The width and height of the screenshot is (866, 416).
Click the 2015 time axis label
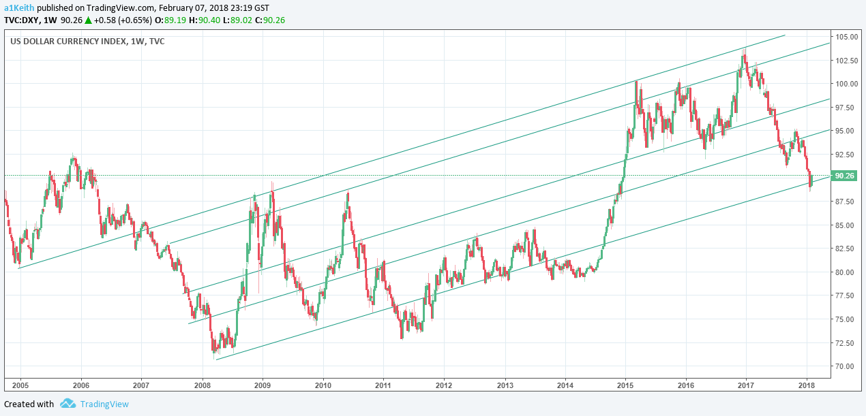pos(625,384)
